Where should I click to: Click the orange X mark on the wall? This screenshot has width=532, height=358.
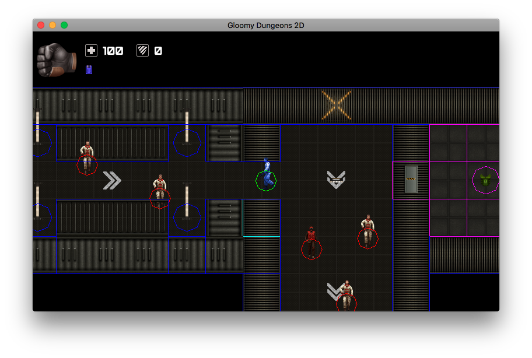click(336, 105)
